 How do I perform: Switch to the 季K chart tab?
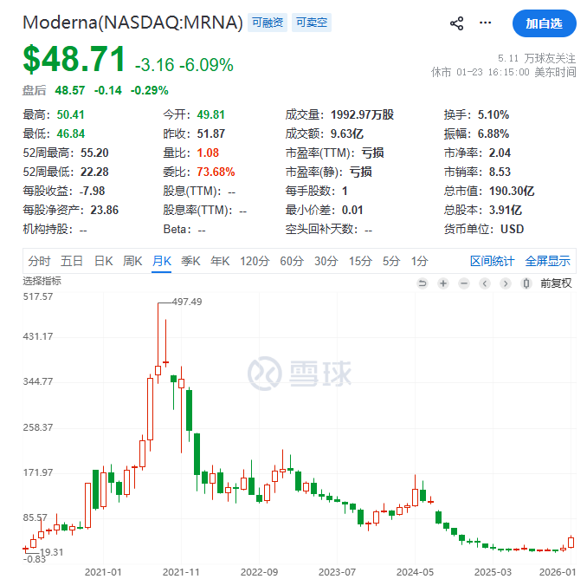[190, 261]
